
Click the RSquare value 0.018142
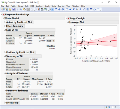pos(34,59)
